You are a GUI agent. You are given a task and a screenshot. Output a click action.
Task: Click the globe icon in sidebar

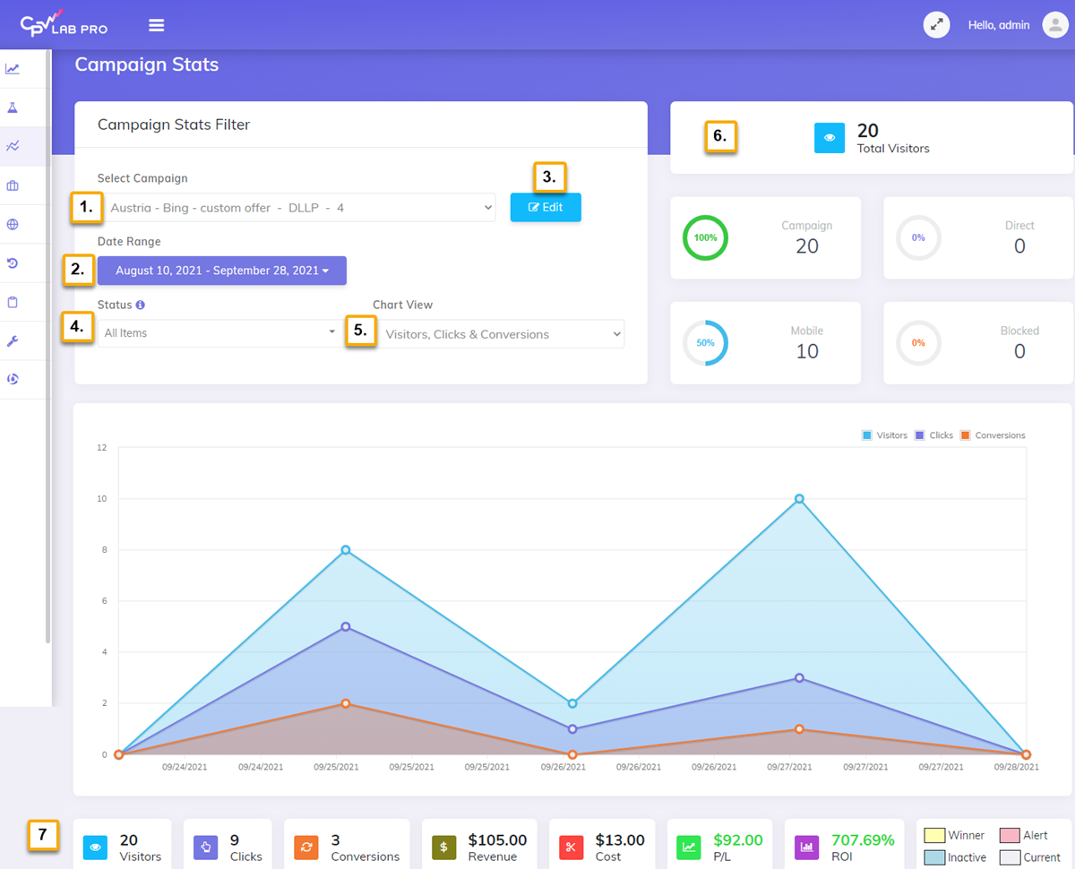13,225
